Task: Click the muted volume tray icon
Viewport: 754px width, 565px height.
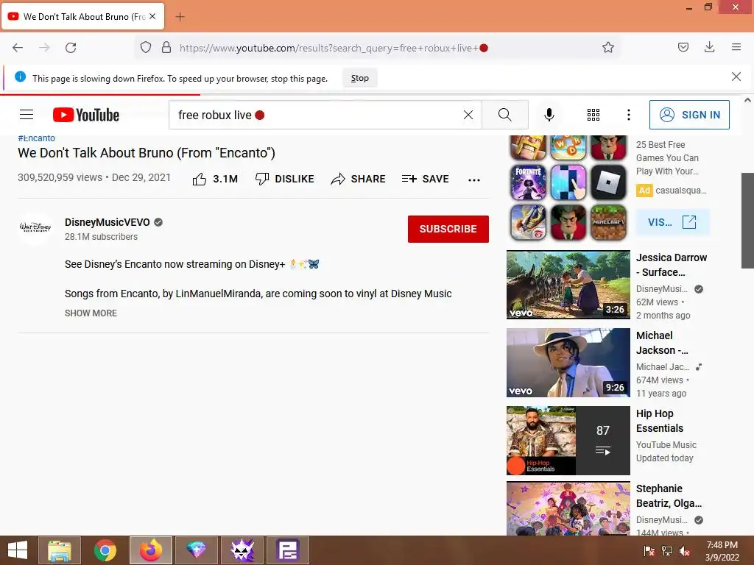Action: click(685, 551)
